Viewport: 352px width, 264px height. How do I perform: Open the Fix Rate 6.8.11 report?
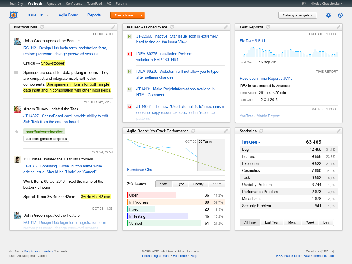(x=253, y=41)
